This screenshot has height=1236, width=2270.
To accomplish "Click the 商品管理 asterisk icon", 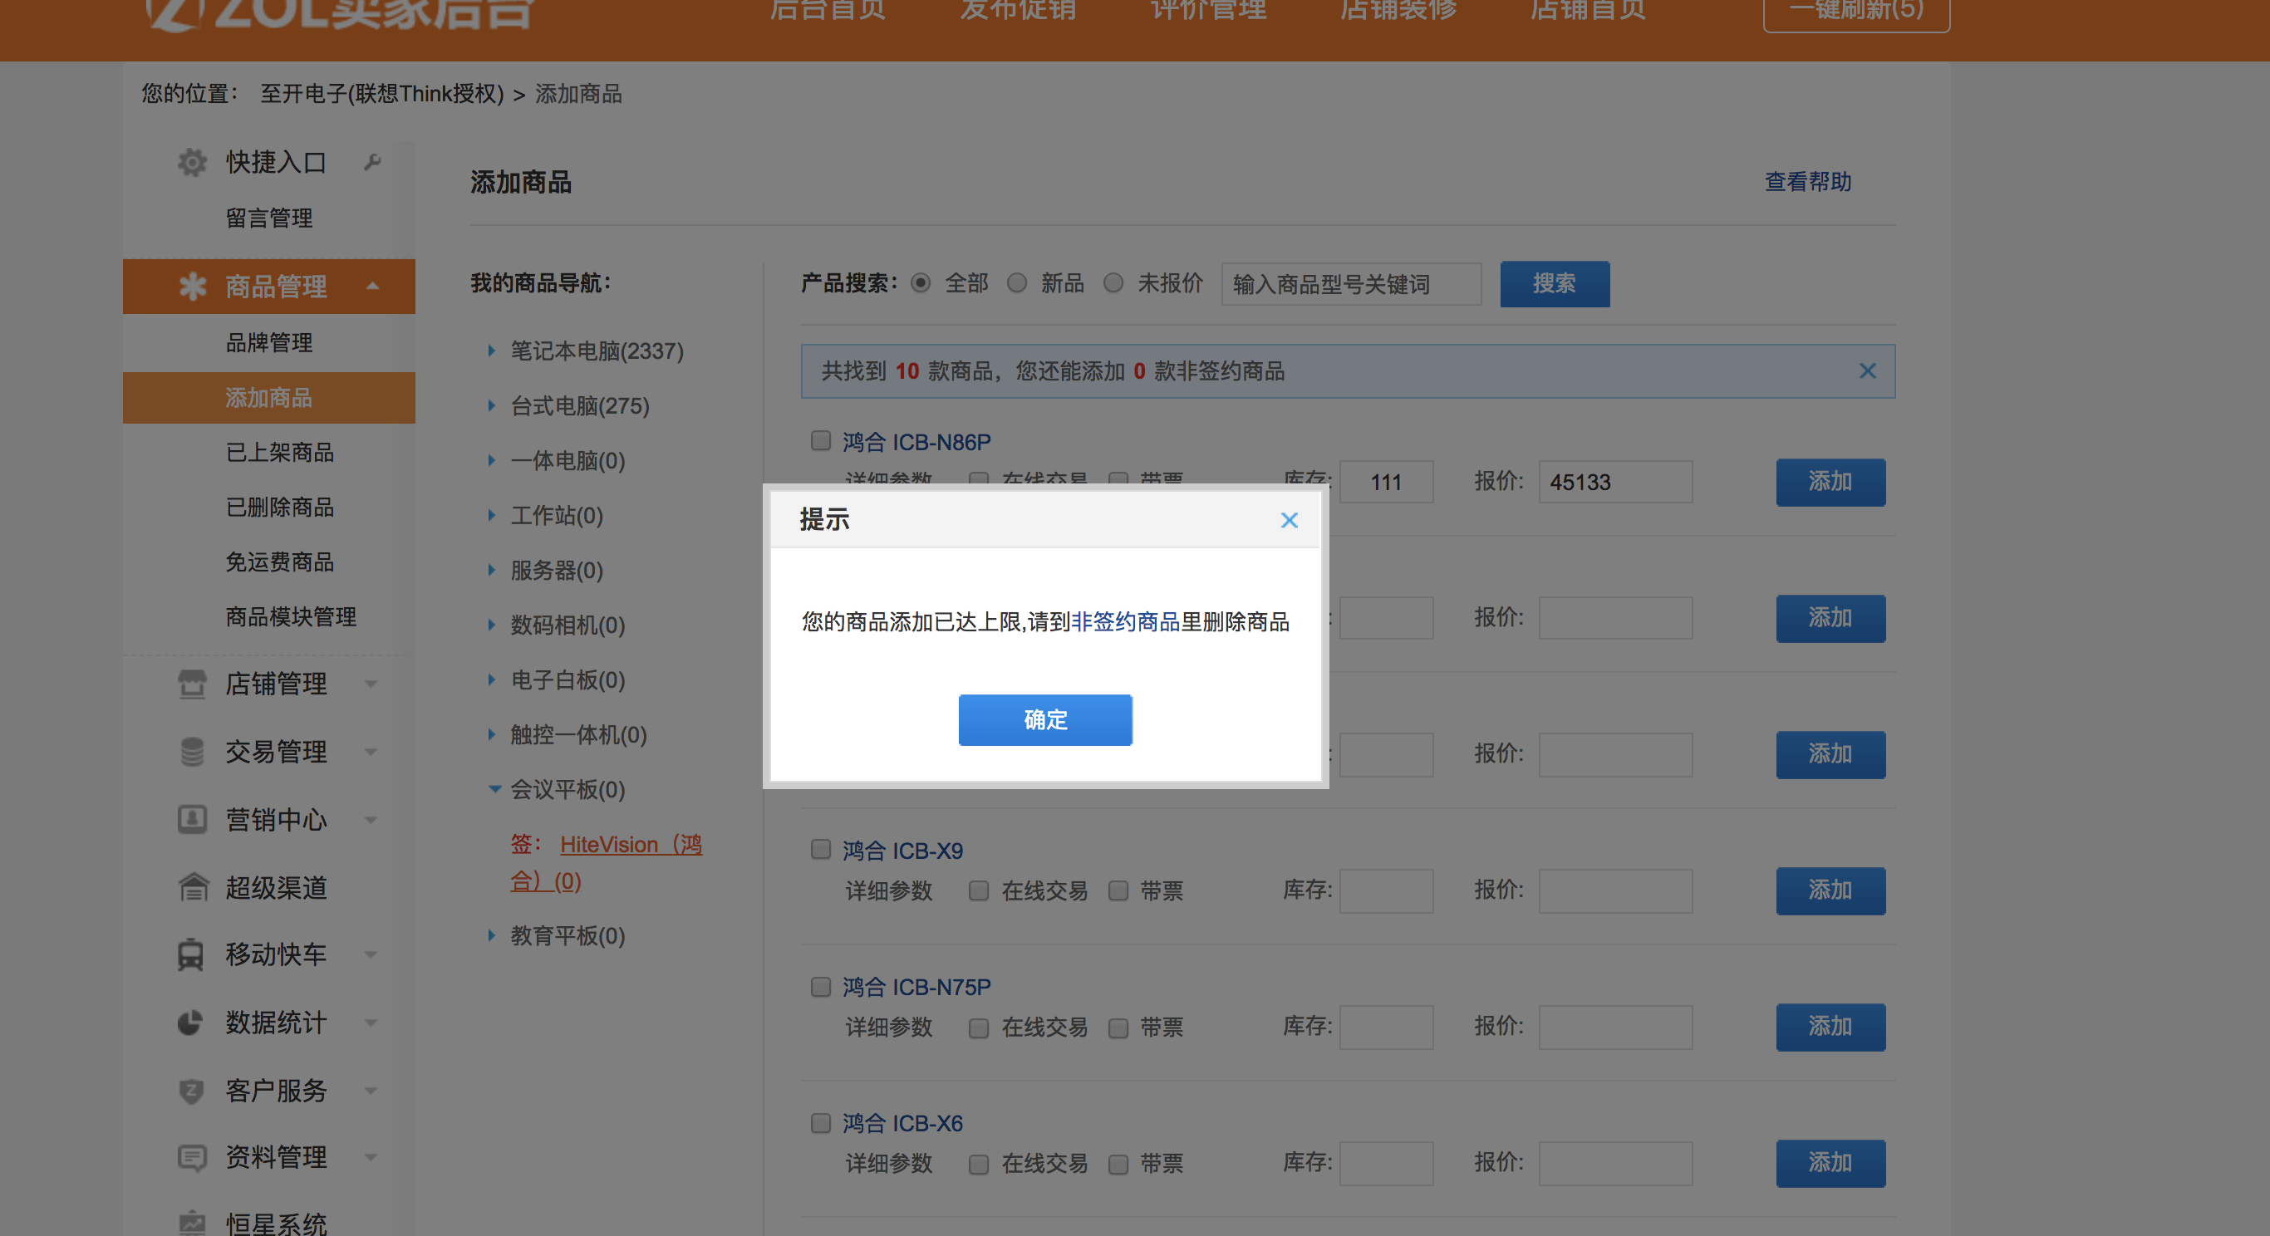I will coord(192,287).
